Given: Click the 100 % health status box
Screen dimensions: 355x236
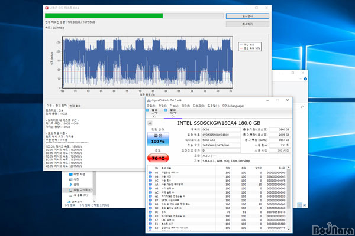Looking at the screenshot, I should [158, 139].
